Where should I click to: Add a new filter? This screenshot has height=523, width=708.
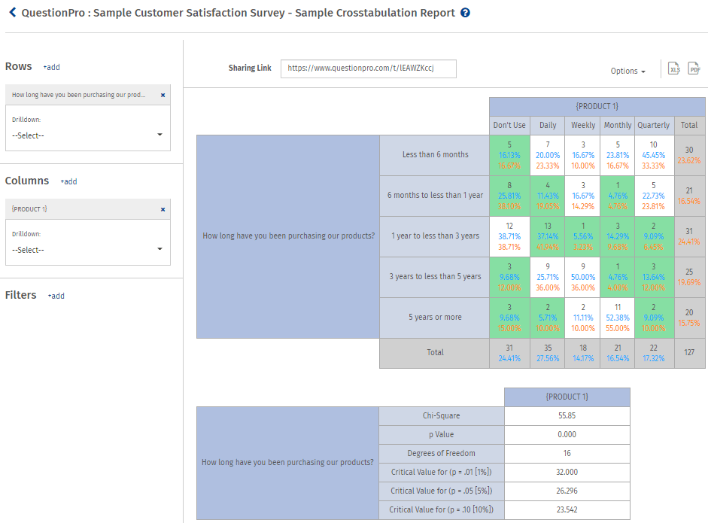(x=56, y=296)
